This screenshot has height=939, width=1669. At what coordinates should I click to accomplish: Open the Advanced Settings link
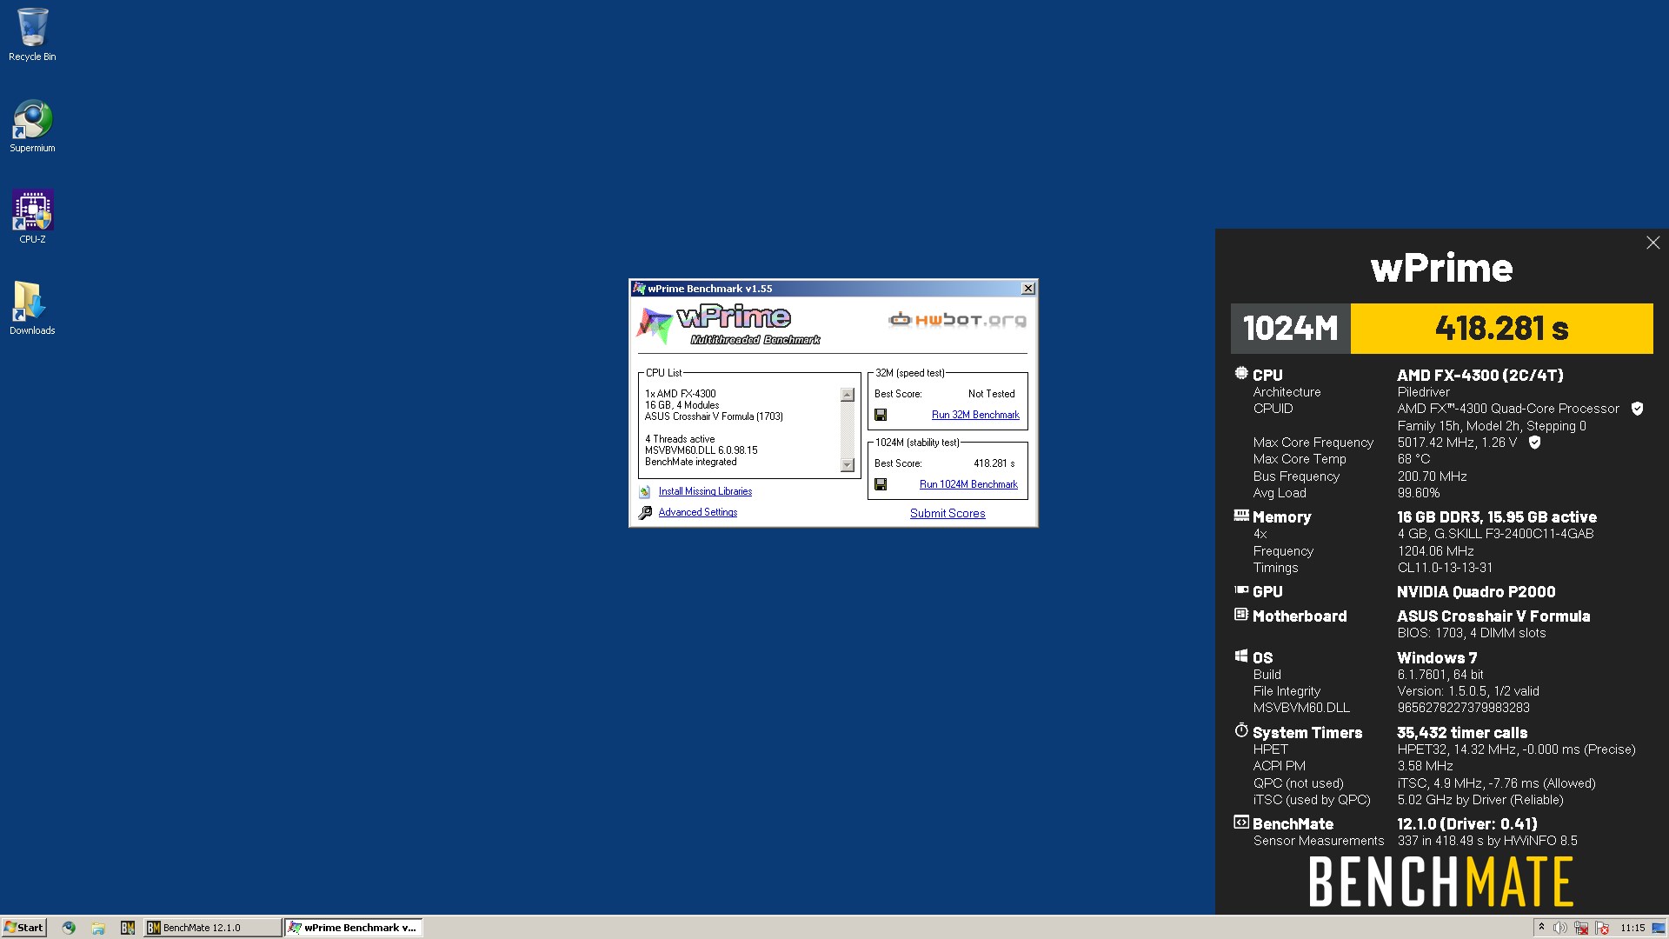(697, 512)
